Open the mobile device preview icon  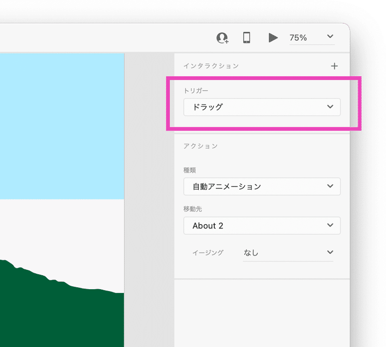click(247, 38)
